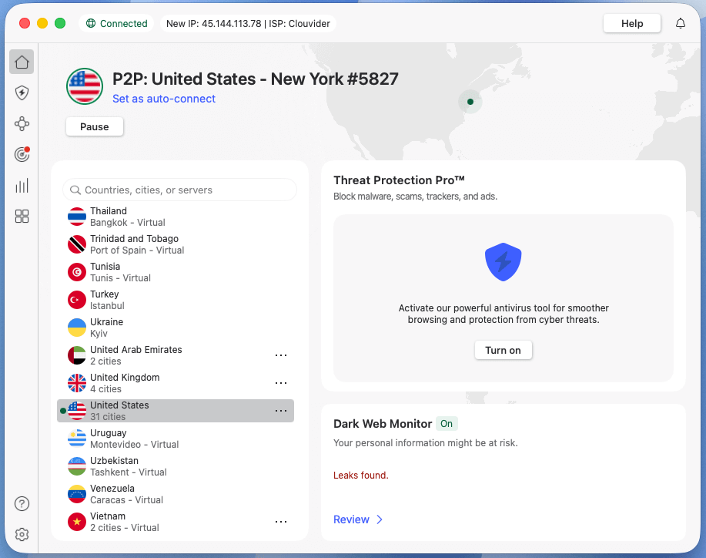Click Set as auto-connect link
The width and height of the screenshot is (706, 558).
coord(164,99)
